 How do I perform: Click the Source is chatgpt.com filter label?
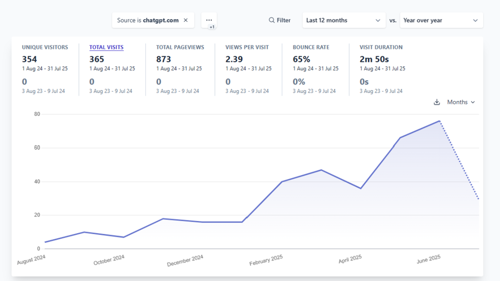click(x=148, y=20)
